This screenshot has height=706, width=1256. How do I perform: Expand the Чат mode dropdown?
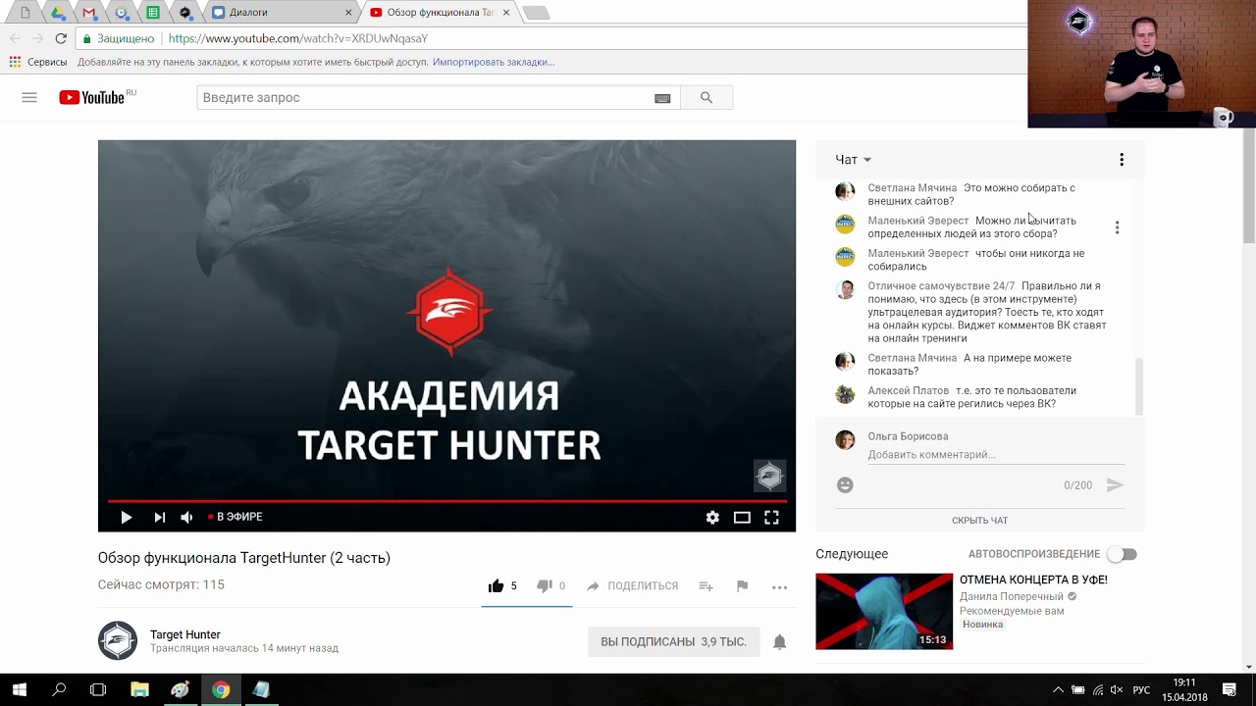click(x=853, y=160)
